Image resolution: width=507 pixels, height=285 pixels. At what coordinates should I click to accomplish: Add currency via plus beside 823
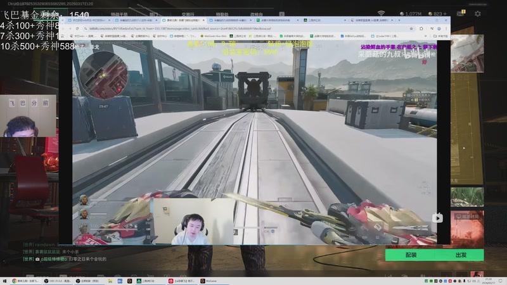(445, 14)
